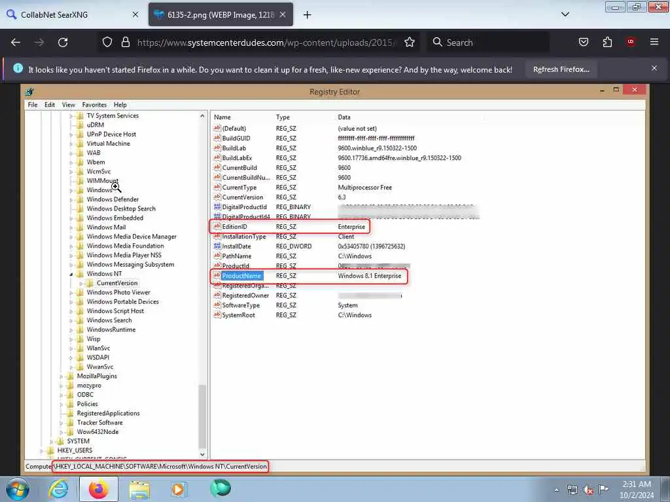Image resolution: width=670 pixels, height=502 pixels.
Task: Expand the CurrentVersion tree node
Action: [x=80, y=284]
